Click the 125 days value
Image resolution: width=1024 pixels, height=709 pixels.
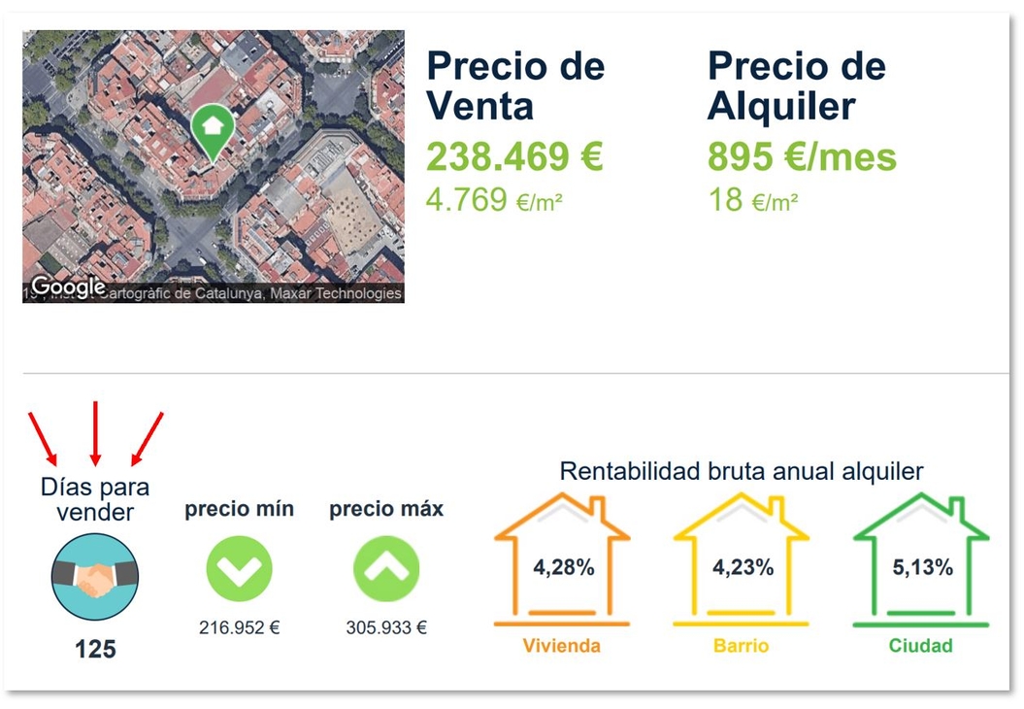point(95,649)
